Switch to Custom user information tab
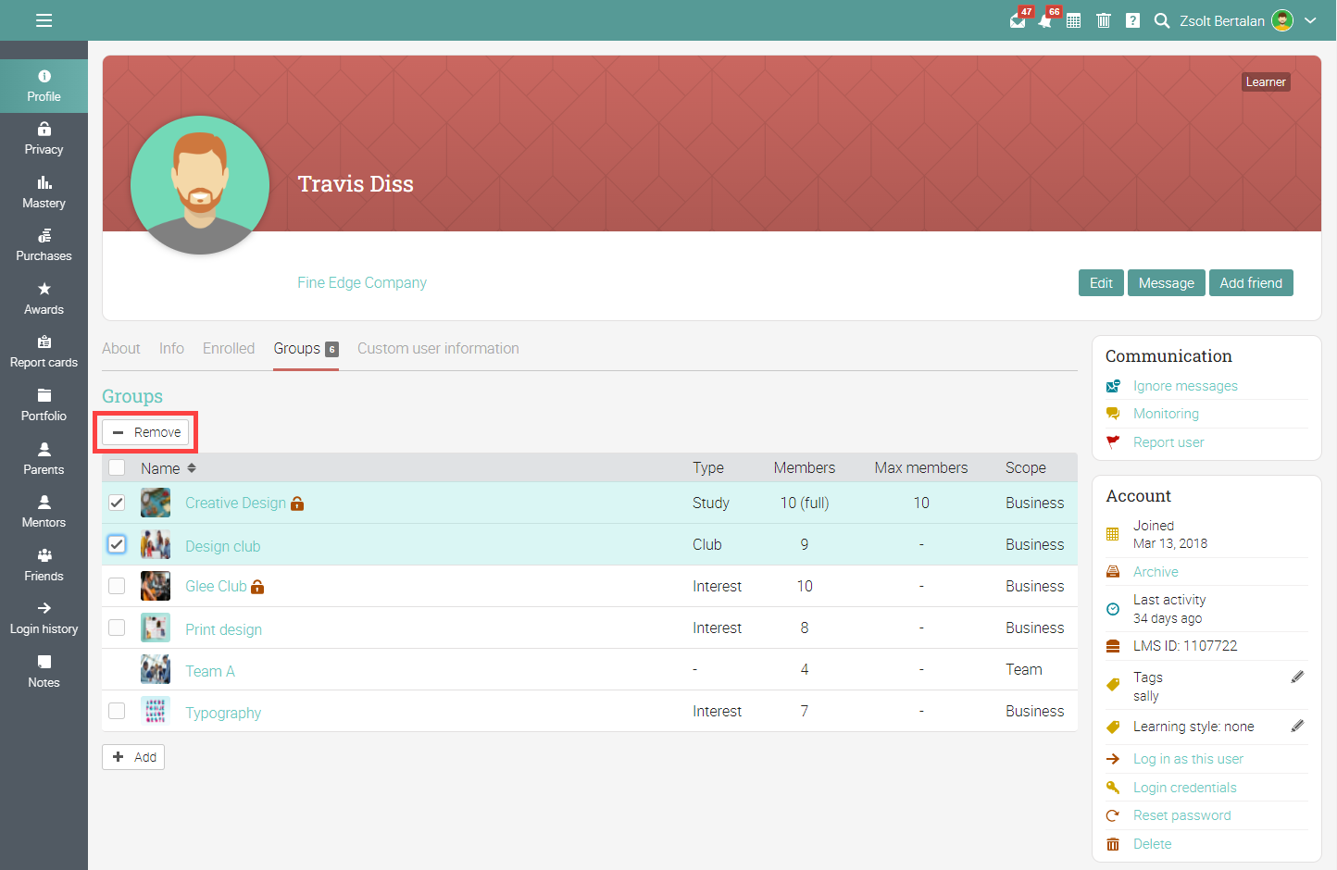 (438, 348)
